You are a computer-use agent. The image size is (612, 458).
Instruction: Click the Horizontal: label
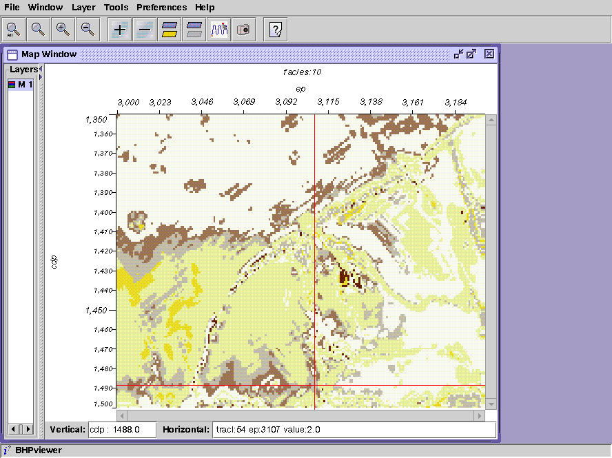pyautogui.click(x=186, y=430)
